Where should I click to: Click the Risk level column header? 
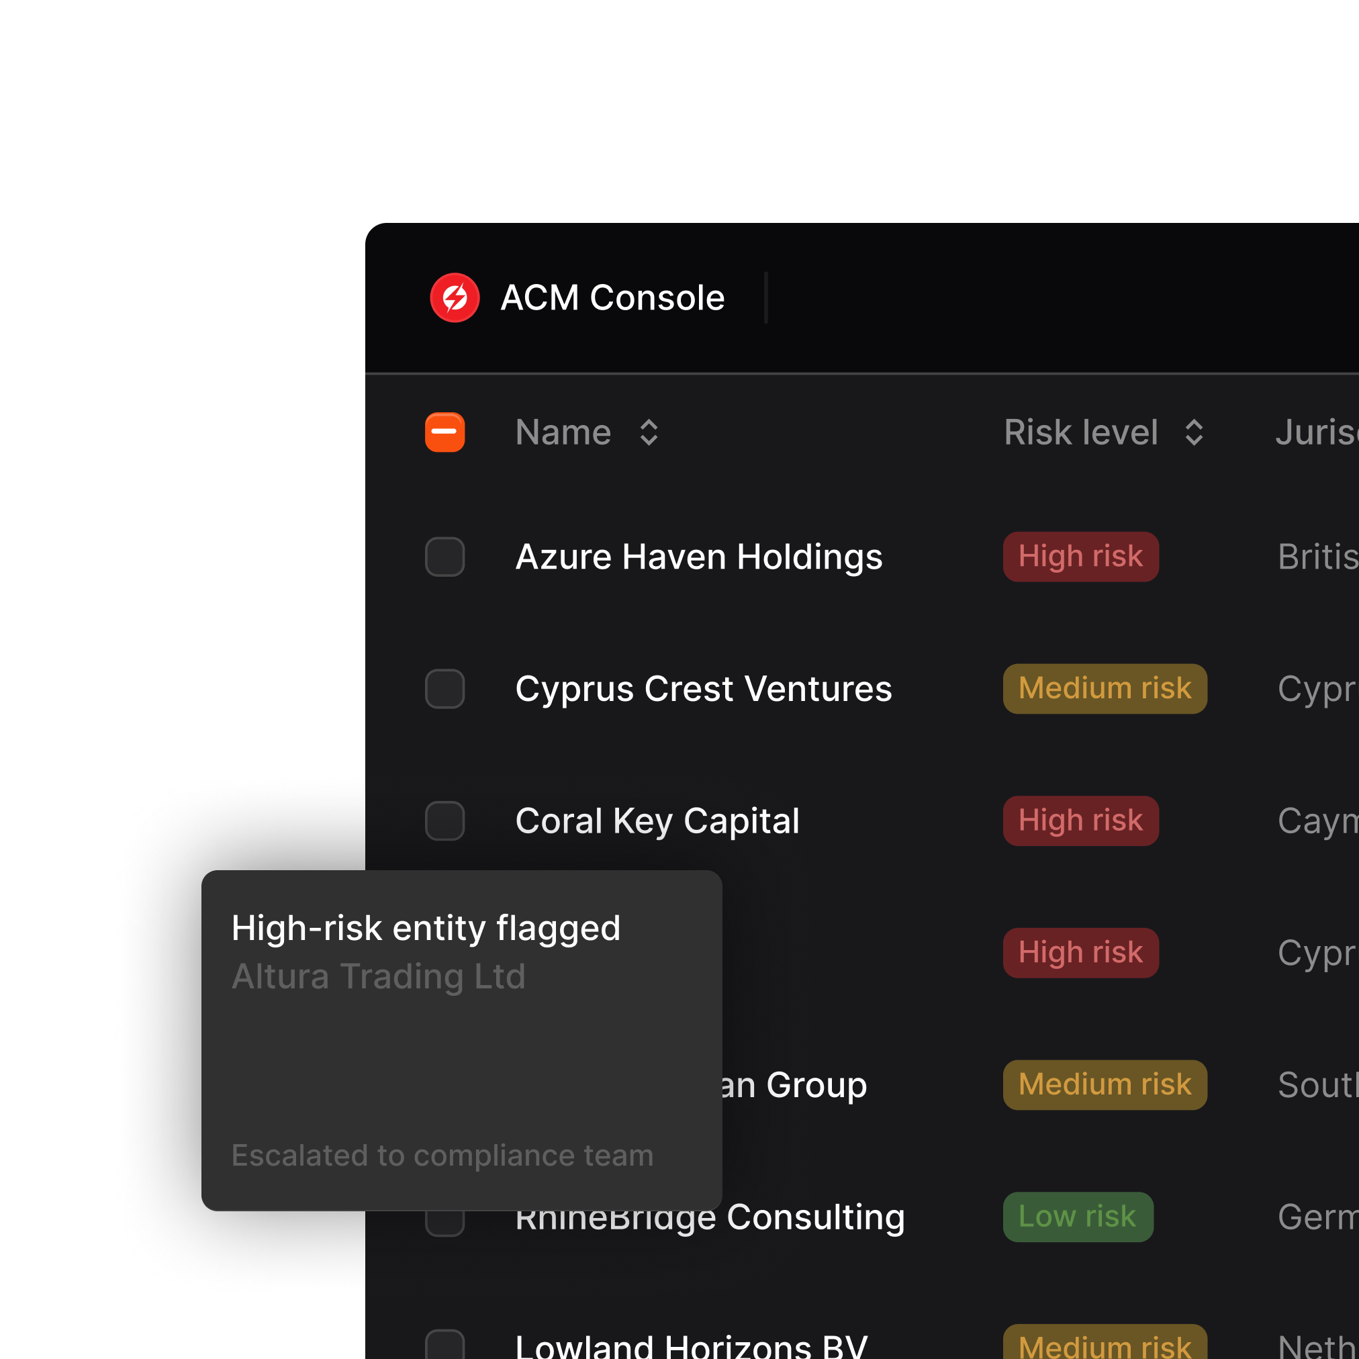tap(1080, 432)
